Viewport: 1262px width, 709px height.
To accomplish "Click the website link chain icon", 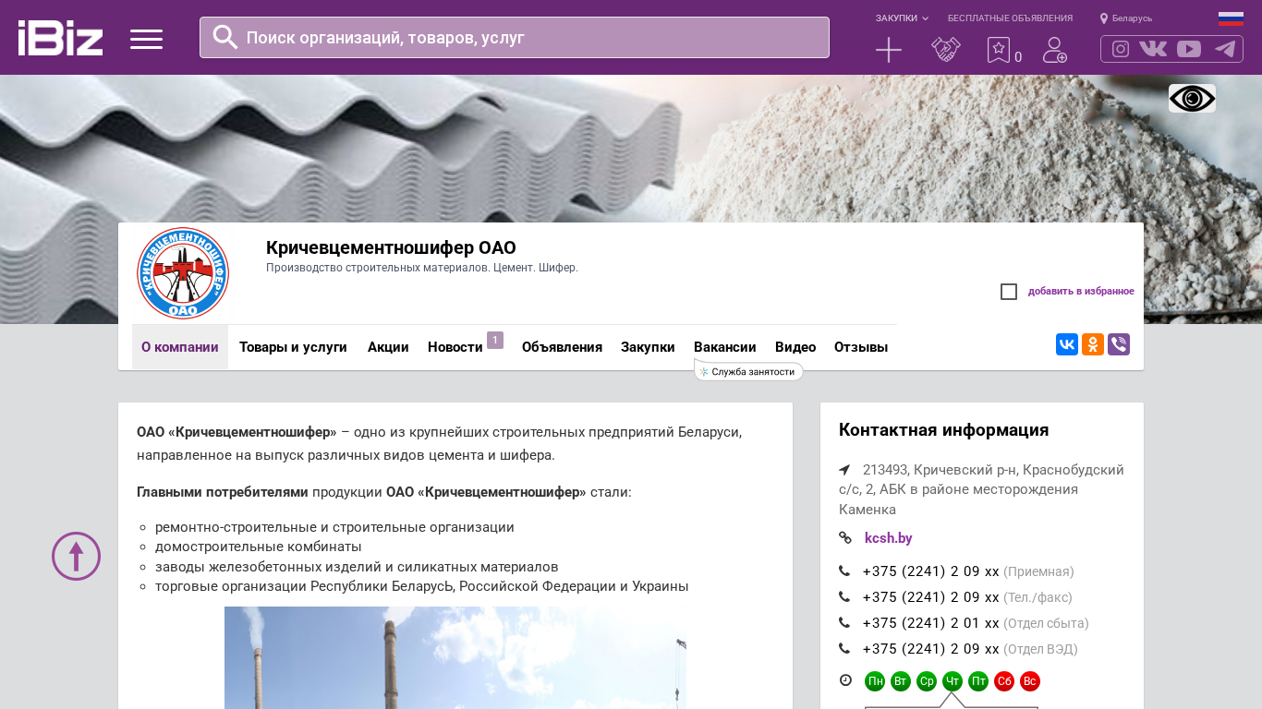I will coord(845,537).
